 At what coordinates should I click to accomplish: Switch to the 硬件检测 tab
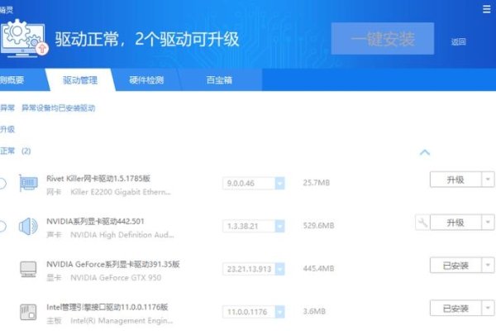click(146, 80)
